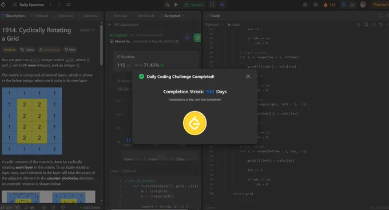Expand the Hint section tag
This screenshot has width=389, height=210.
(x=70, y=50)
